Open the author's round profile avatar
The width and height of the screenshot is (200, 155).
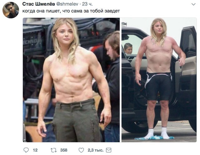click(x=11, y=10)
